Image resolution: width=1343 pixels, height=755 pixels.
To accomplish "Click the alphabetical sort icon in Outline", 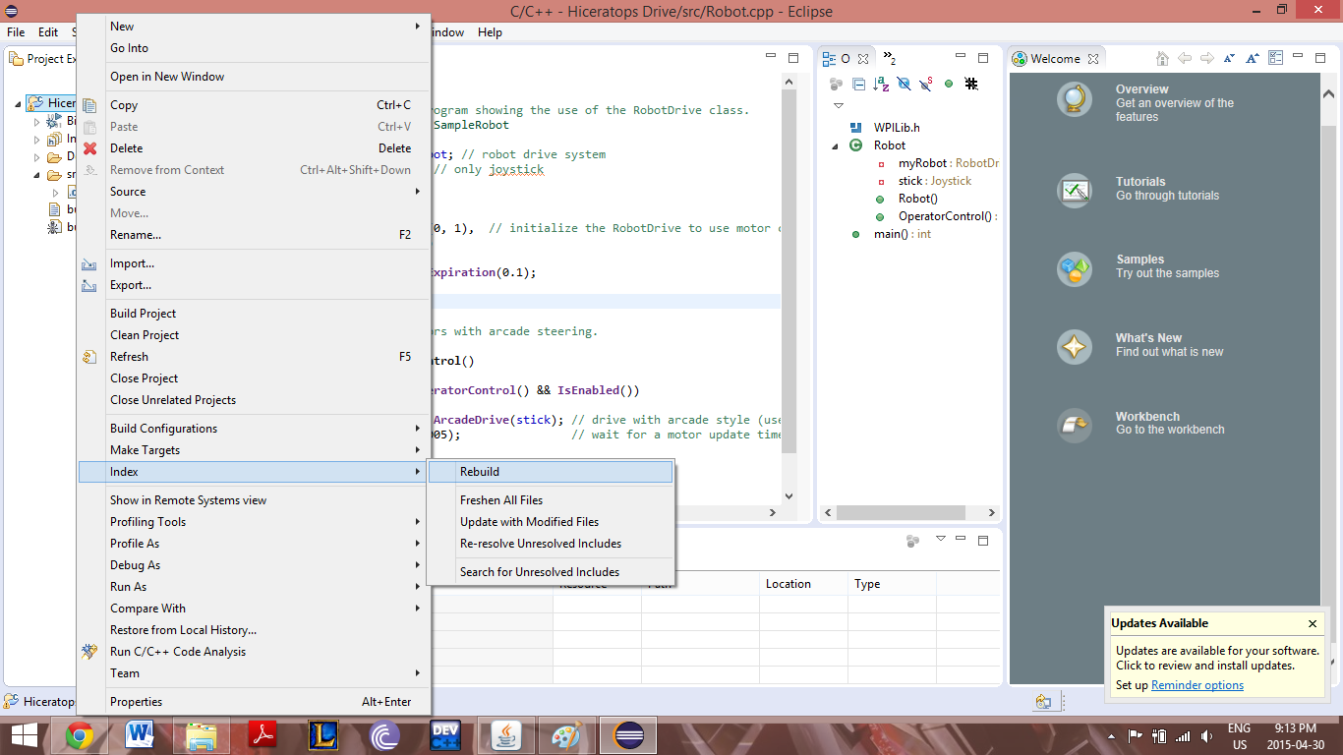I will 881,85.
